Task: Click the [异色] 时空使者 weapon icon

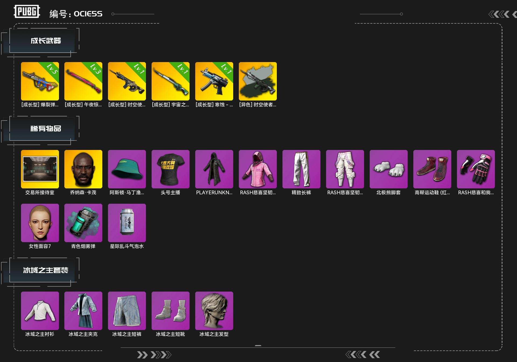Action: tap(258, 81)
